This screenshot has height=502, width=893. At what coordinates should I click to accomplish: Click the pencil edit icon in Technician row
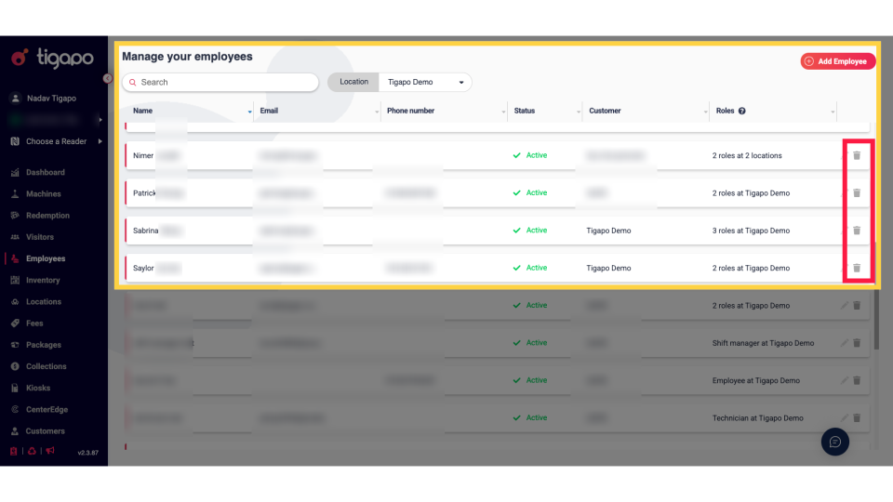845,418
